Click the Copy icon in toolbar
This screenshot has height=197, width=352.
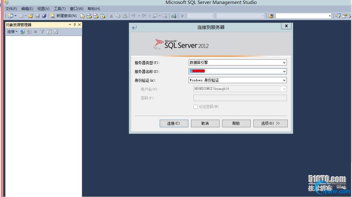[x=118, y=16]
